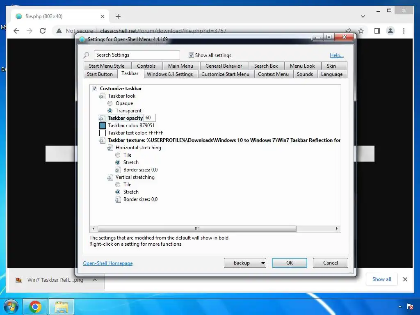Open the Context Menu tab
This screenshot has height=315, width=420.
coord(273,74)
